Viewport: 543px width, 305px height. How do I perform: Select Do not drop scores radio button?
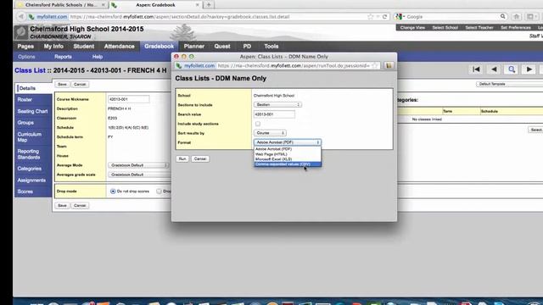click(x=113, y=191)
